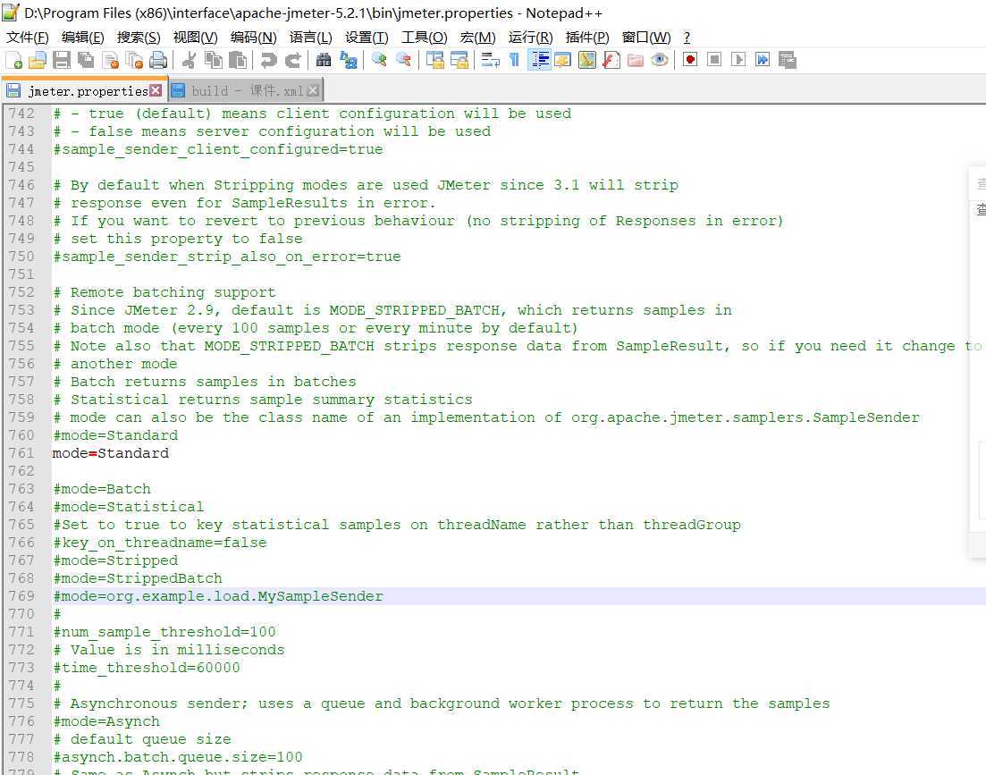The width and height of the screenshot is (986, 775).
Task: Switch to the jmeter.properties tab
Action: pos(84,91)
